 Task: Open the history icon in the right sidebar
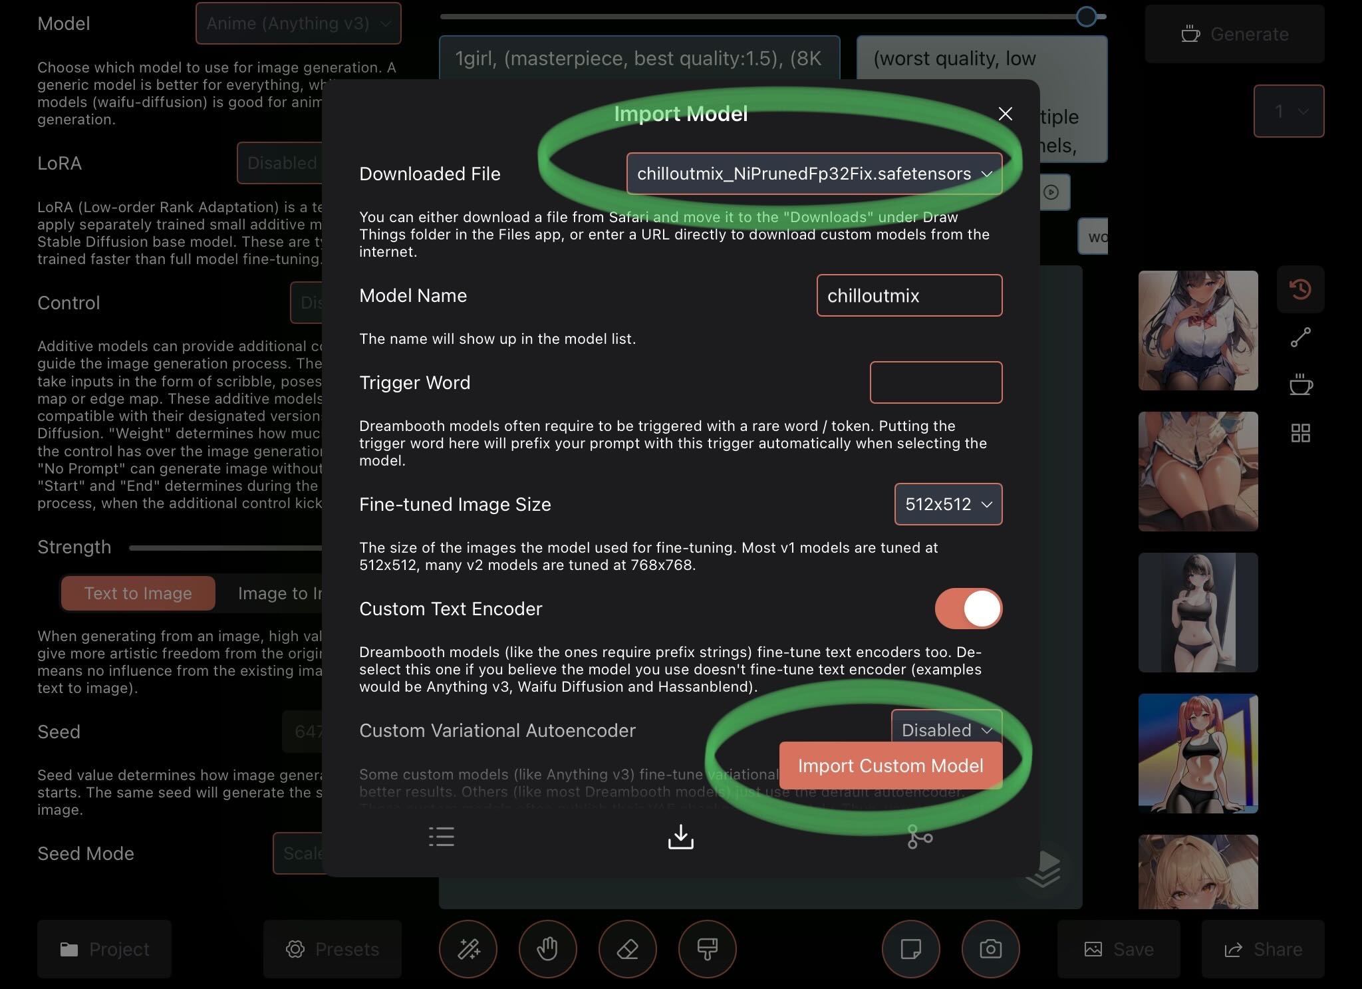(1300, 289)
